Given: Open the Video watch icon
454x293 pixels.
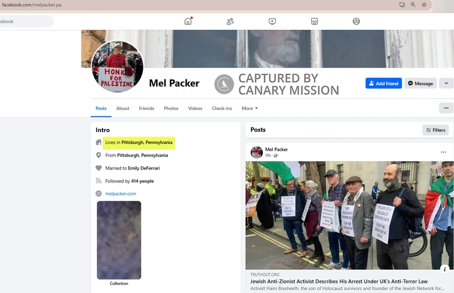Looking at the screenshot, I should 272,22.
